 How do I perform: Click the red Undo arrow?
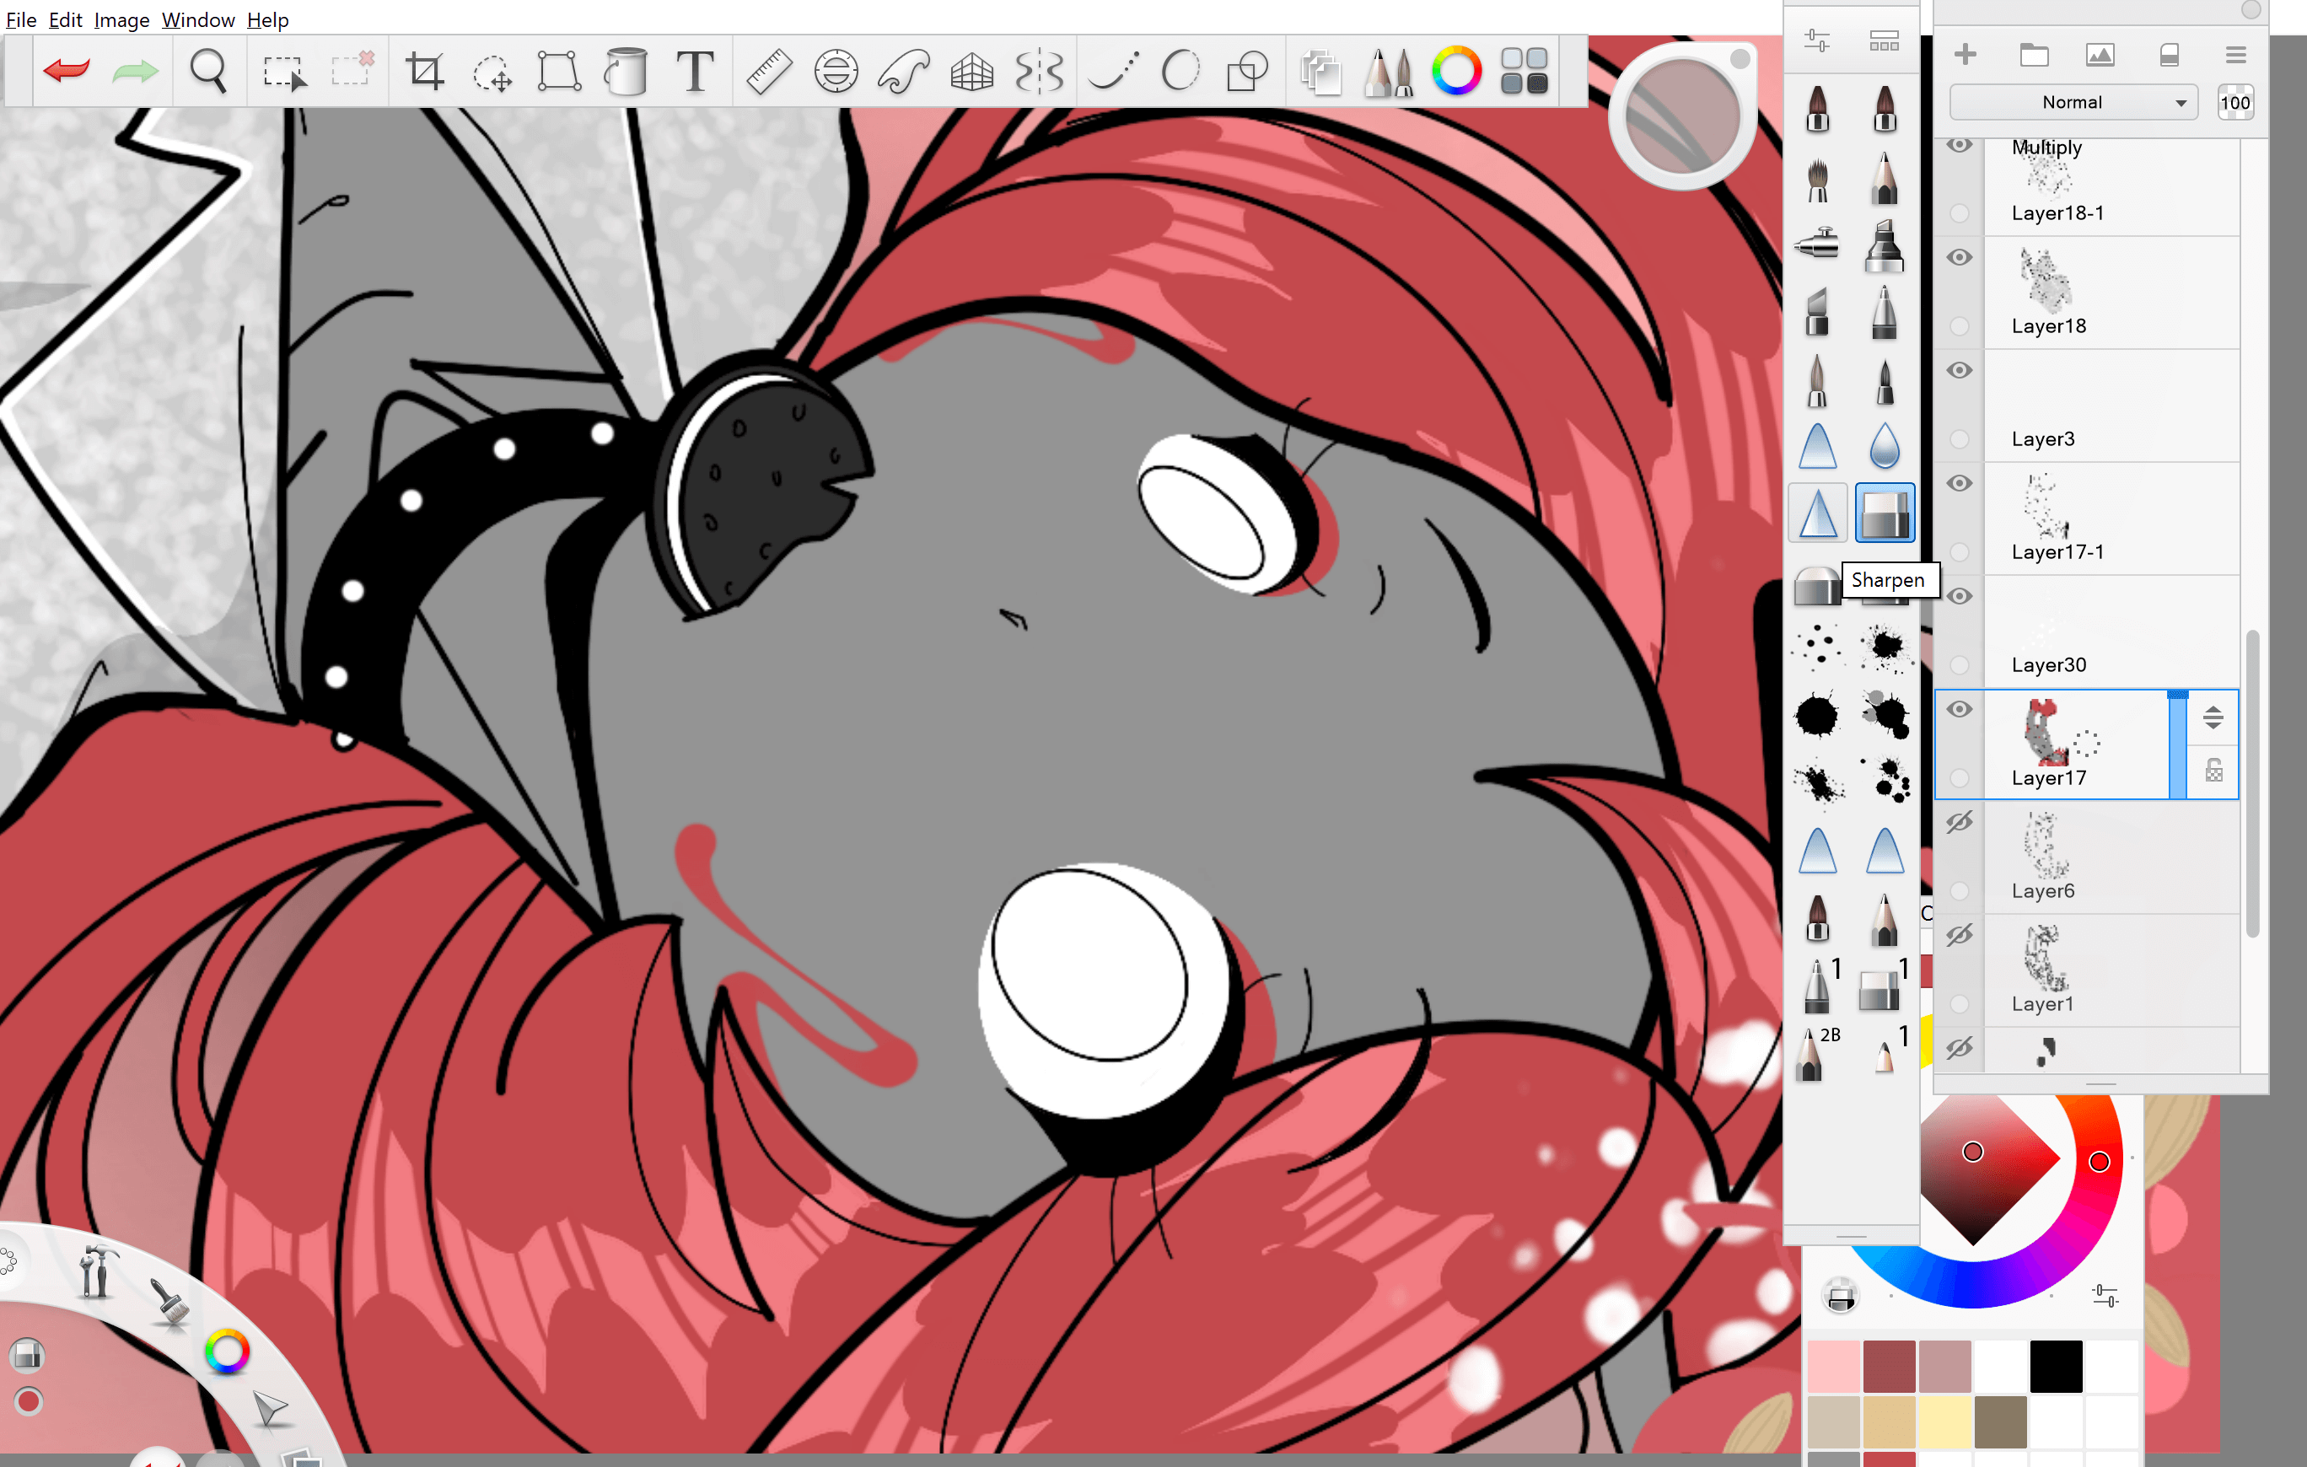coord(66,71)
